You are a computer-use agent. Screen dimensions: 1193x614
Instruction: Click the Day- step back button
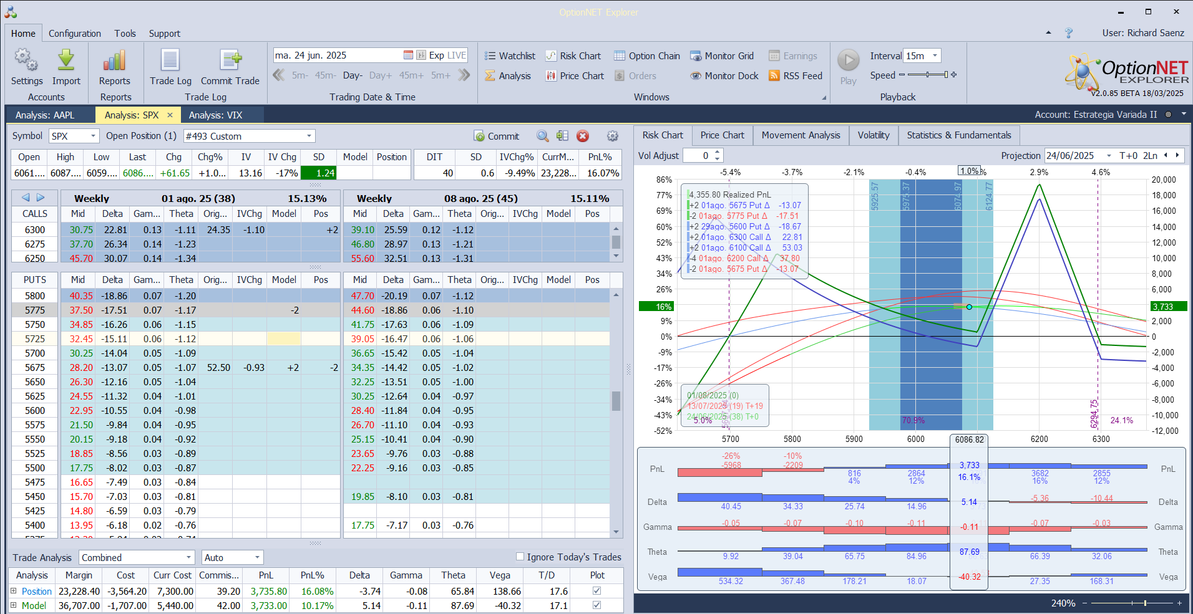[353, 75]
